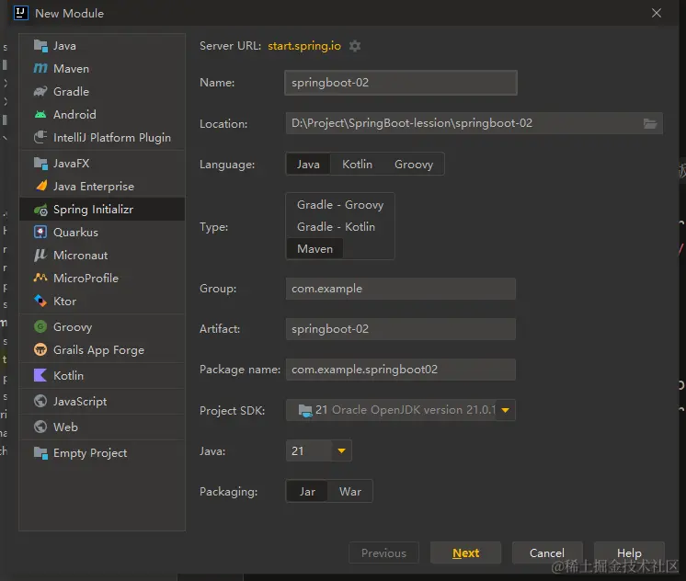
Task: Select Jar packaging
Action: (307, 491)
